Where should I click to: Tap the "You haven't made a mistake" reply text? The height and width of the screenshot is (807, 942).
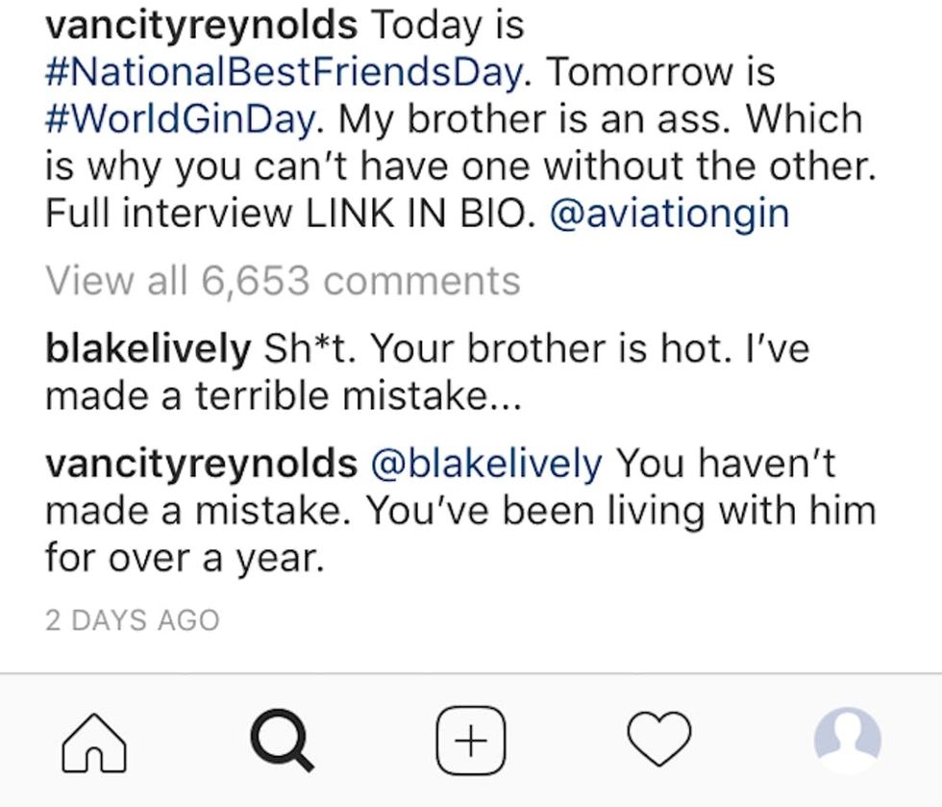(726, 464)
